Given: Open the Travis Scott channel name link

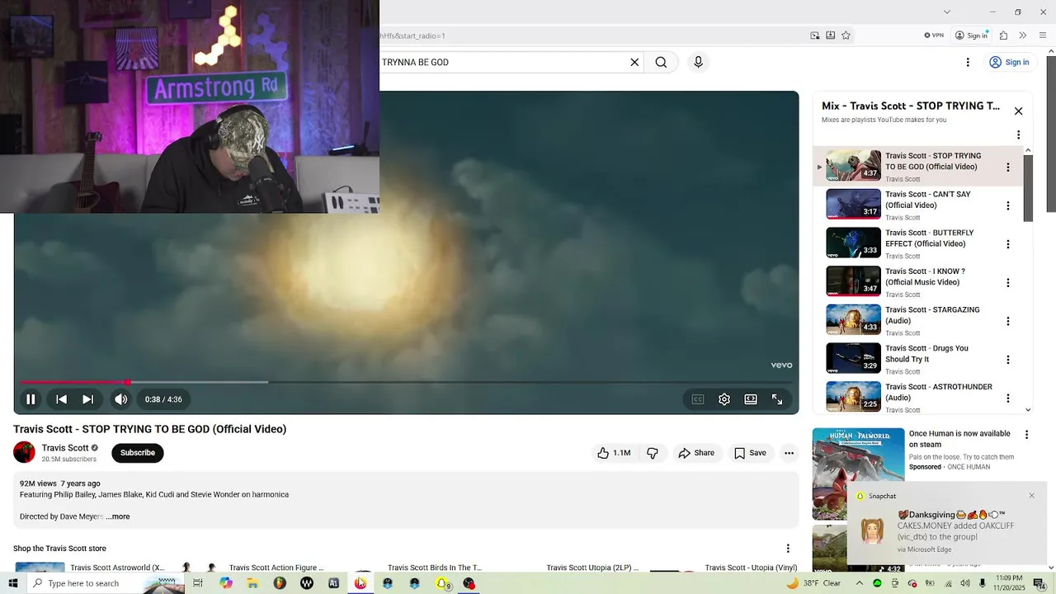Looking at the screenshot, I should click(x=65, y=448).
